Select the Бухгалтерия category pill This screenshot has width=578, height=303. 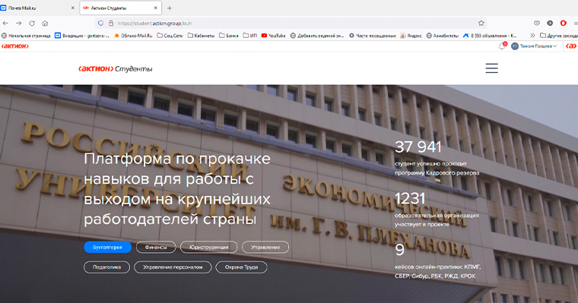coord(108,247)
